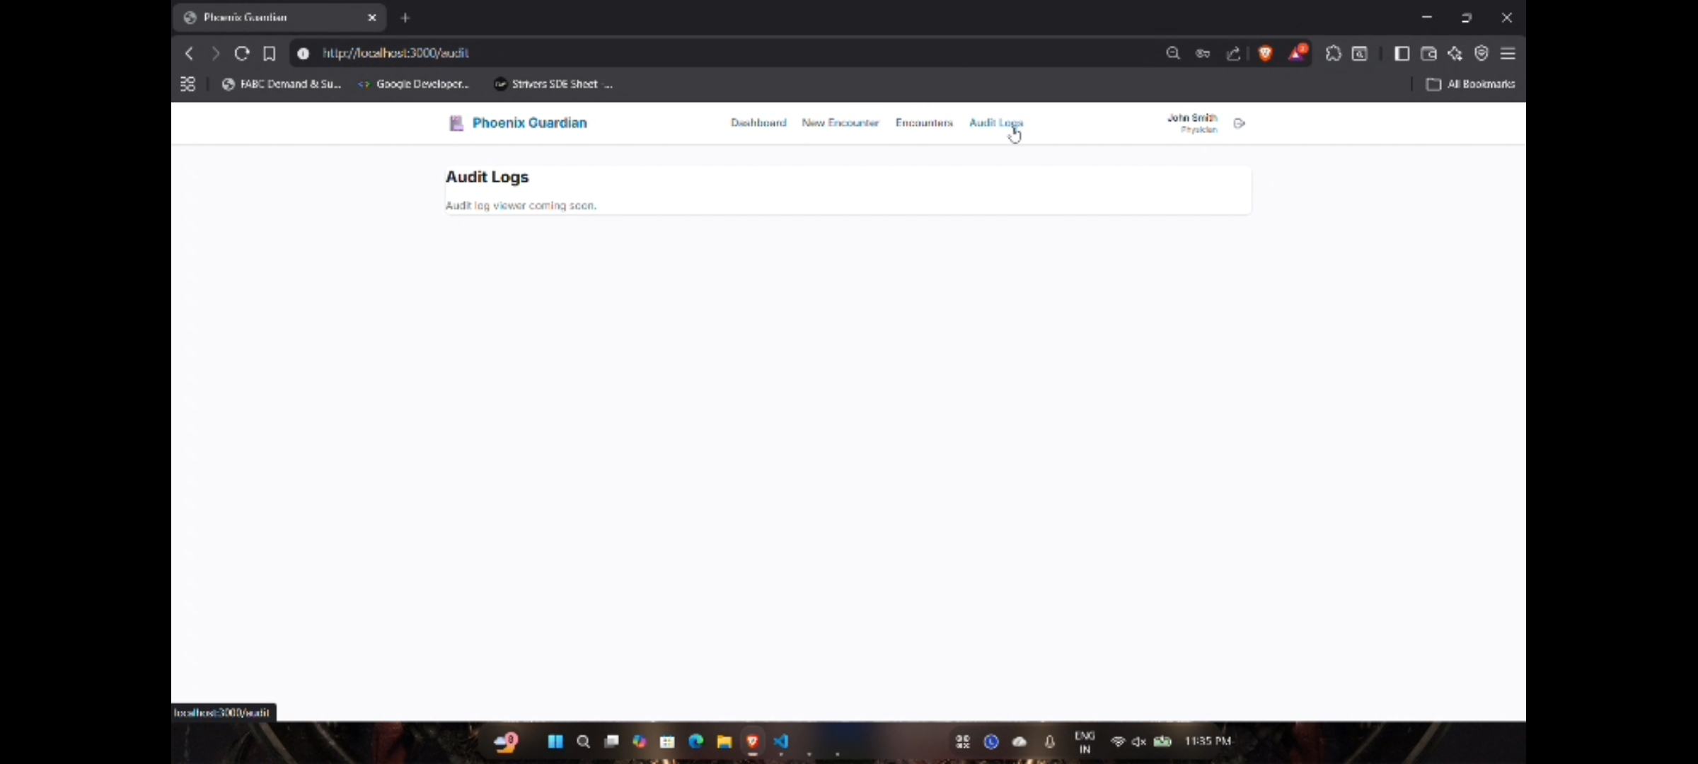Reload the page with the refresh button
This screenshot has width=1698, height=764.
click(242, 53)
